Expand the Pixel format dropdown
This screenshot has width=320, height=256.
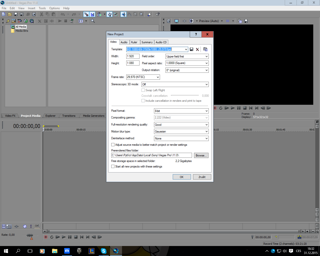coord(206,111)
